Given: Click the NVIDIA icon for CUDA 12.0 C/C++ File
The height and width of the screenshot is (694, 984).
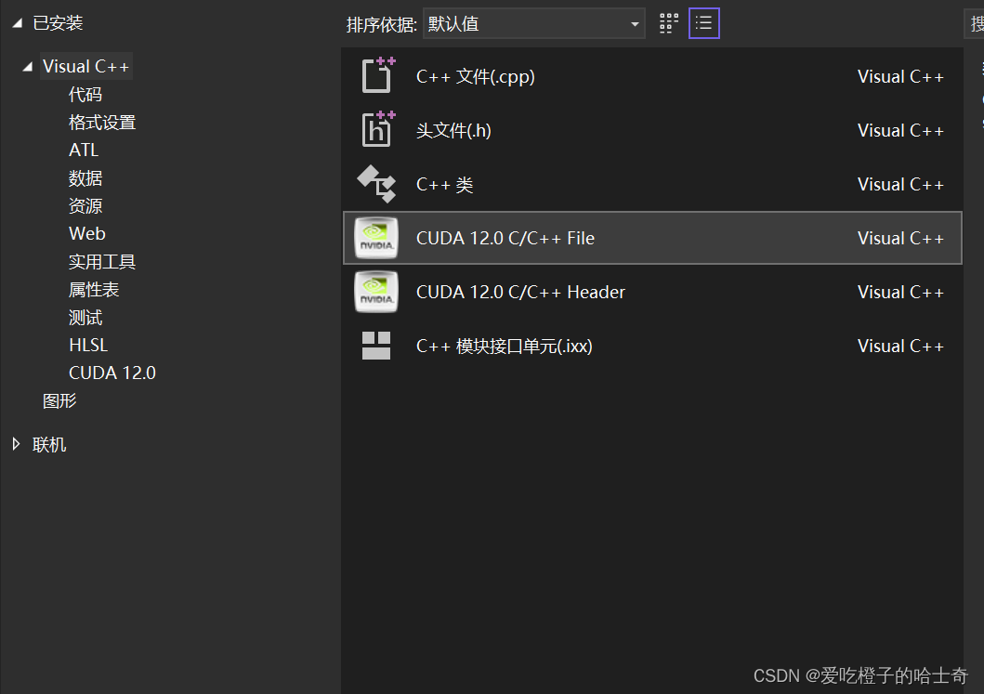Looking at the screenshot, I should pyautogui.click(x=376, y=238).
